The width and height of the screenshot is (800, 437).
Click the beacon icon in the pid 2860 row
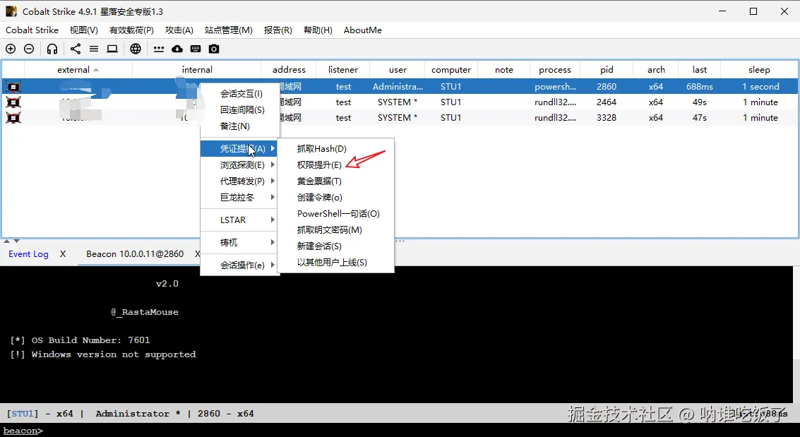click(x=13, y=87)
